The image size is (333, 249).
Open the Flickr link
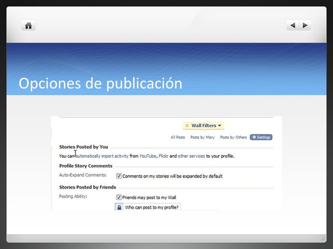pyautogui.click(x=163, y=156)
